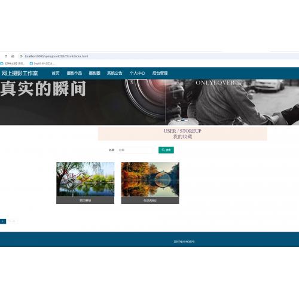Open the 摄影作品 menu item
The width and height of the screenshot is (299, 299).
coord(74,73)
